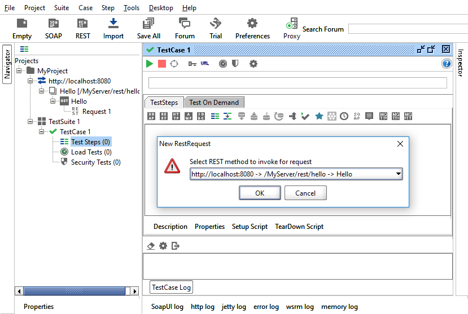Add a SOAP request test step
Image resolution: width=468 pixels, height=314 pixels.
click(151, 116)
